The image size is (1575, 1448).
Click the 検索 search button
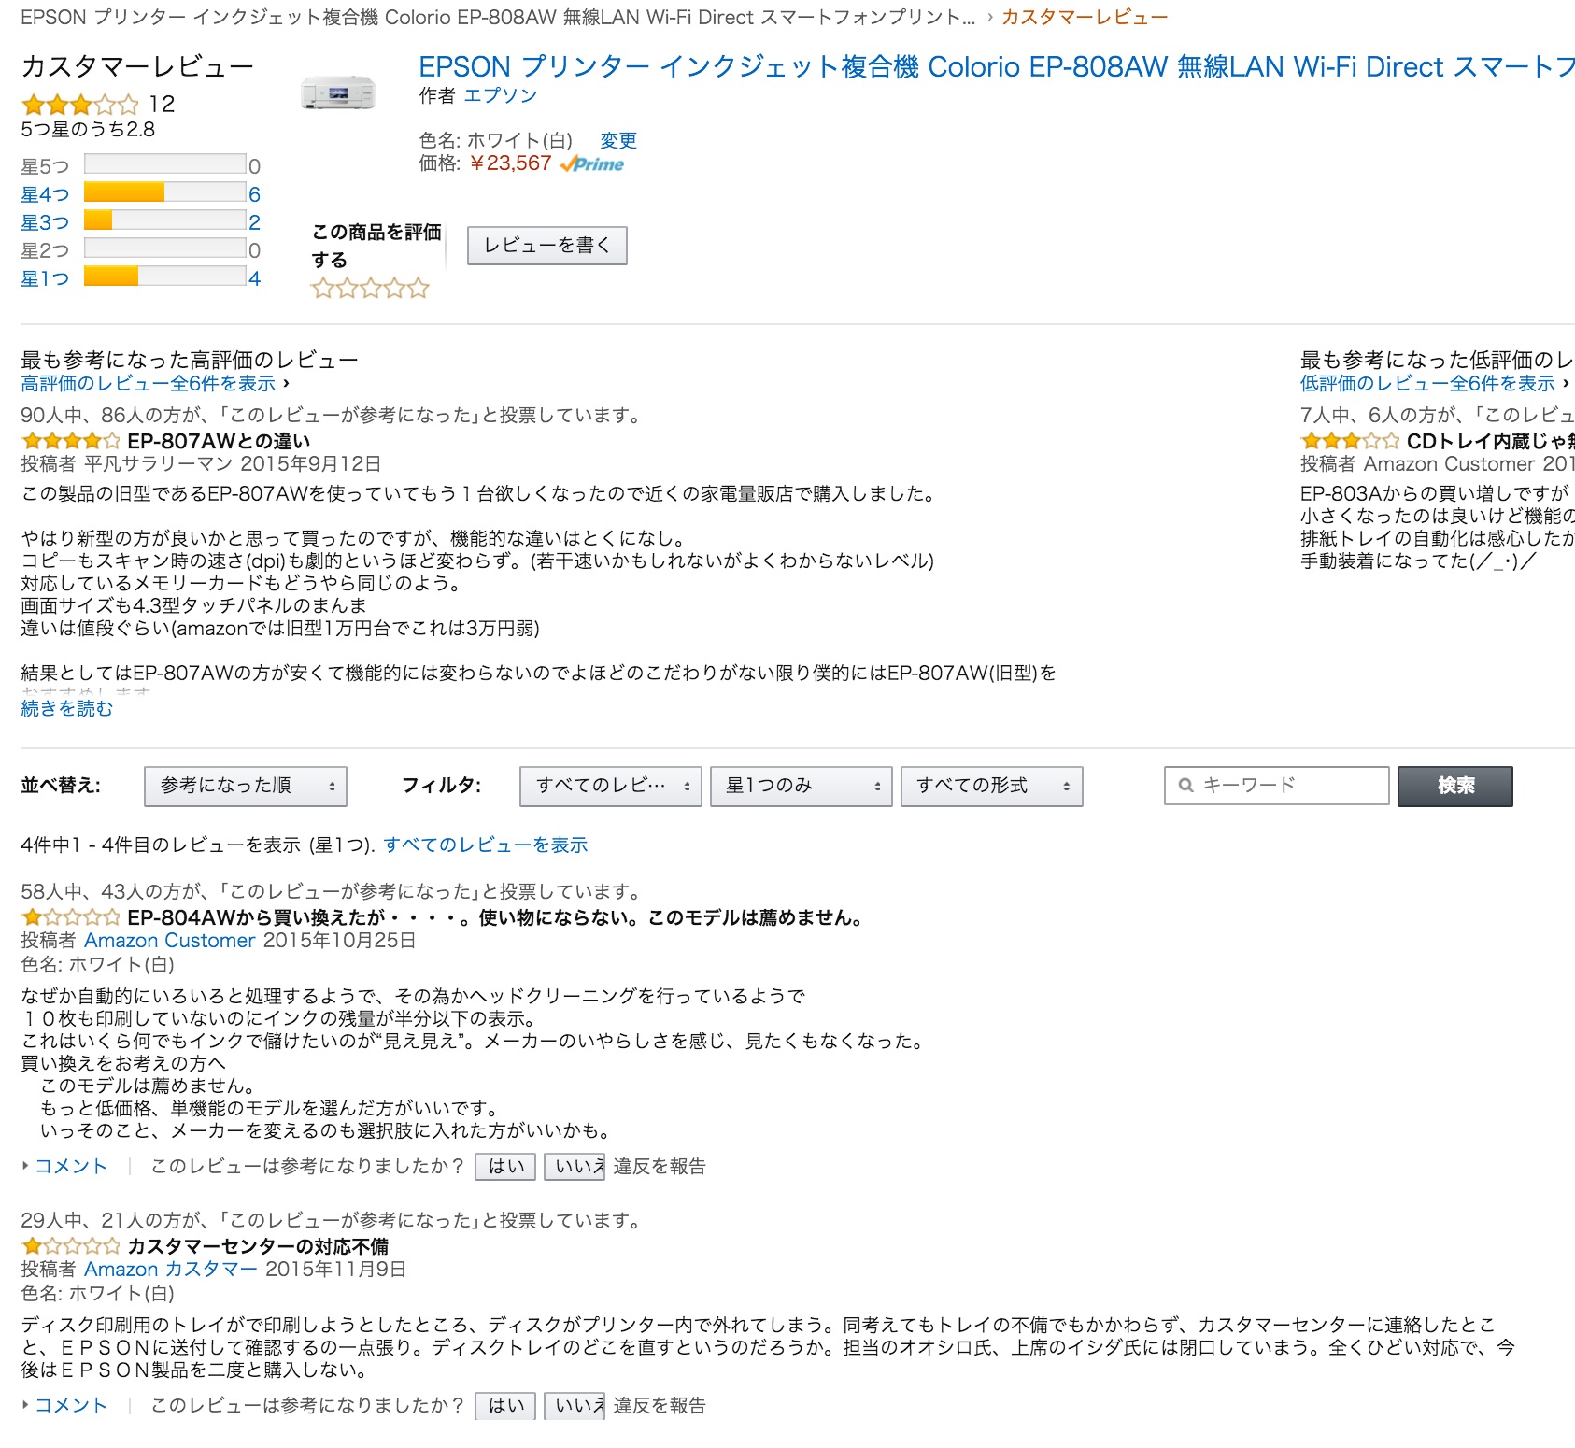[x=1455, y=787]
